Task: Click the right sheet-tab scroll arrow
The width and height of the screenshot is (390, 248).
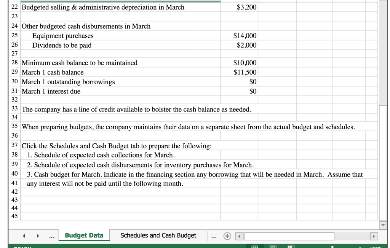Action: [37, 235]
